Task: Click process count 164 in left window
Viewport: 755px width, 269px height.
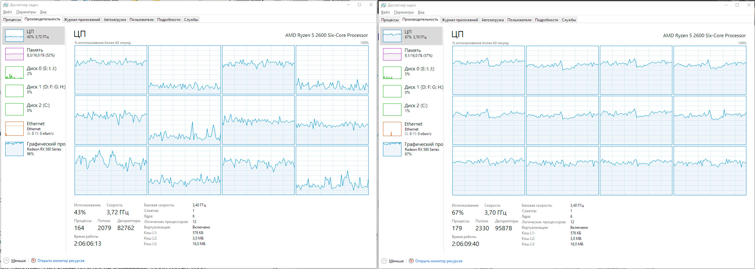Action: 79,228
